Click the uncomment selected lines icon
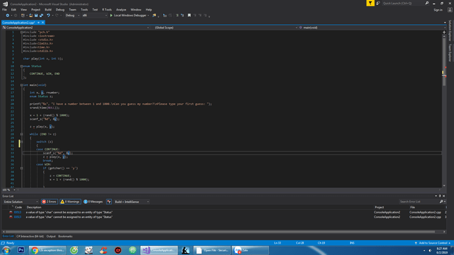Viewport: 454px width, 255px height. (182, 15)
